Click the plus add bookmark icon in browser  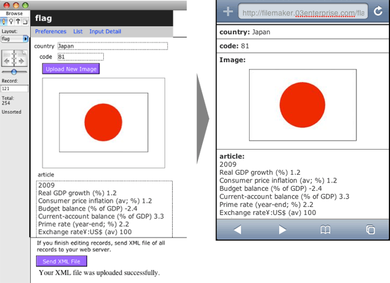228,11
